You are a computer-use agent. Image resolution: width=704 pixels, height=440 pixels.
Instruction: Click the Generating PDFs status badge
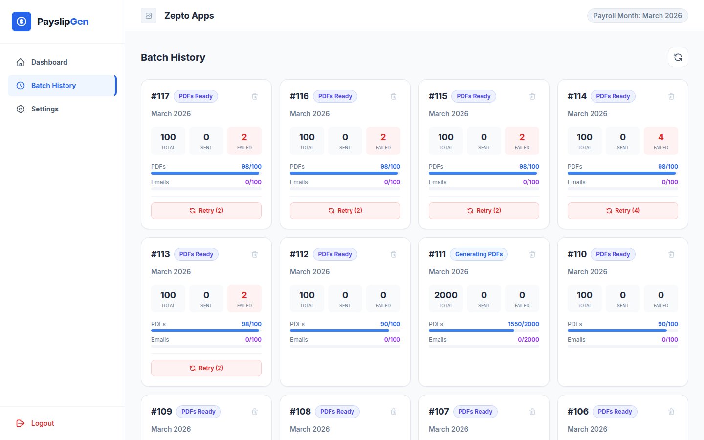click(479, 254)
